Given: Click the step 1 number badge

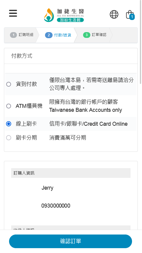Looking at the screenshot, I should tap(14, 35).
